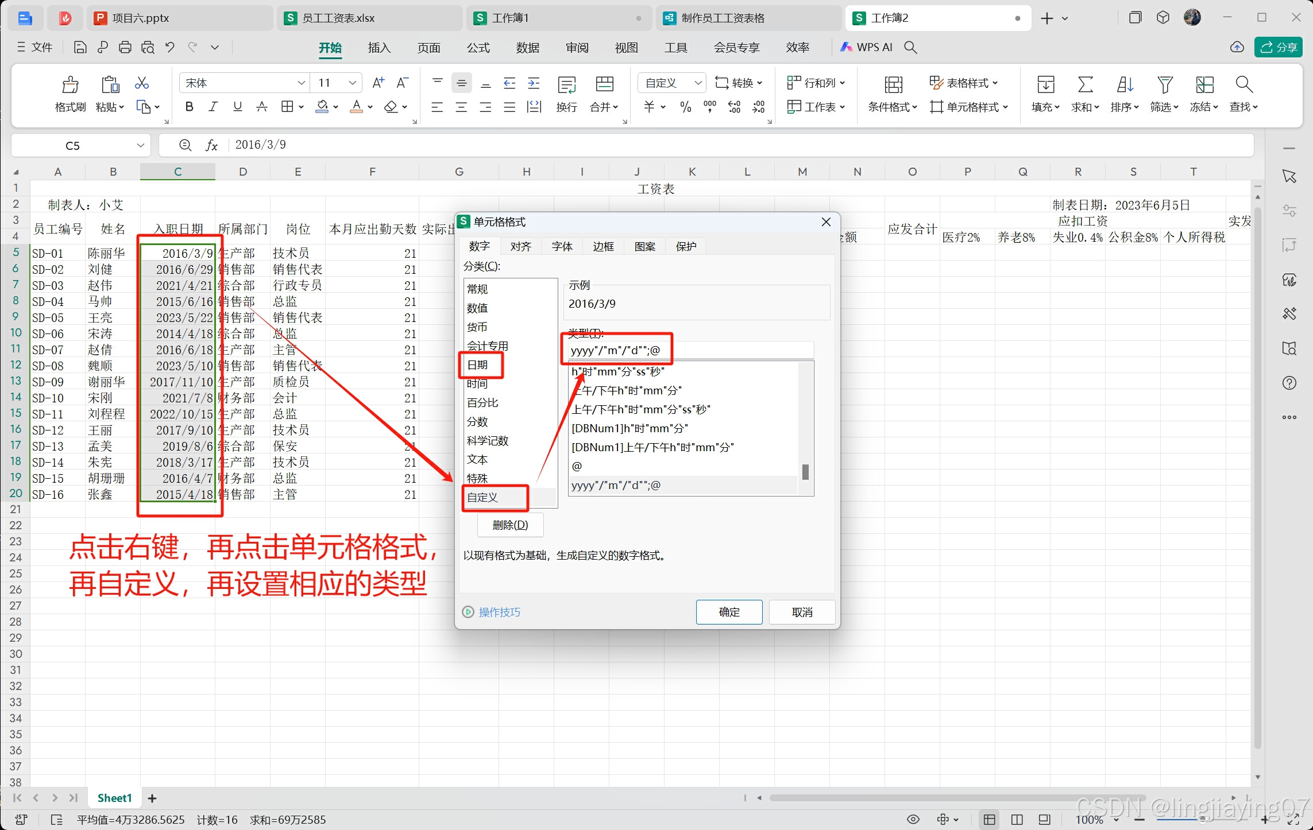Viewport: 1313px width, 830px height.
Task: Open the Sum (求和) function icon
Action: click(1084, 85)
